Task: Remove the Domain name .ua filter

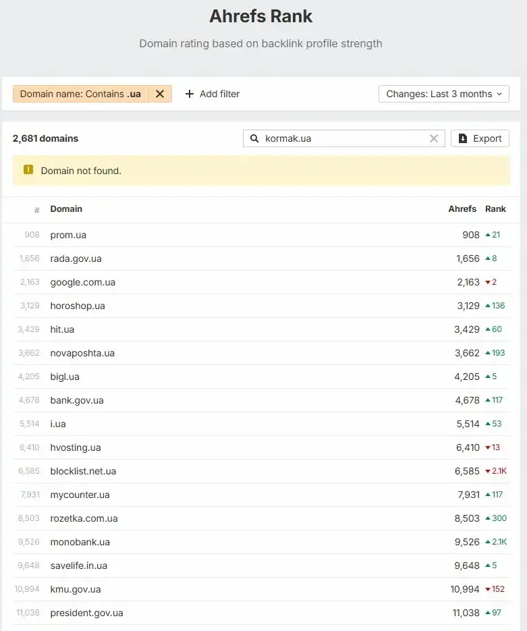Action: [x=160, y=94]
